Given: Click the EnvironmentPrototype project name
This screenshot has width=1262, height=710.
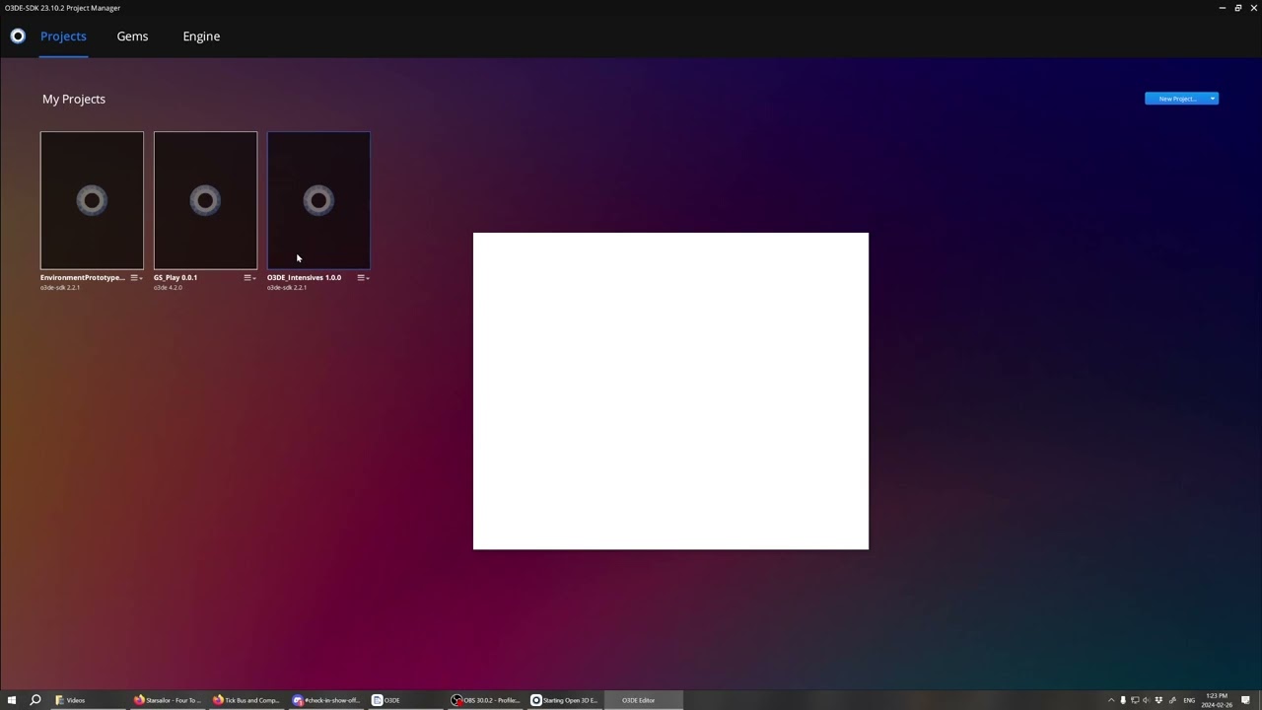Looking at the screenshot, I should coord(83,278).
